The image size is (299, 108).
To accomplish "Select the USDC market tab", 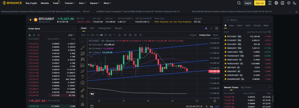I will 239,26.
